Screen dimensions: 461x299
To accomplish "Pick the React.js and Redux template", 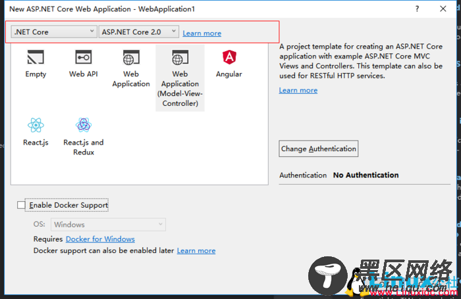I will [x=84, y=135].
